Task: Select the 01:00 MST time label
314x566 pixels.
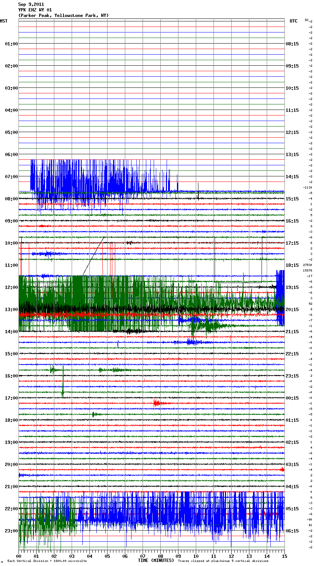Action: point(11,44)
